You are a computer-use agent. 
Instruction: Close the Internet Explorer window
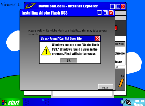click(123, 7)
